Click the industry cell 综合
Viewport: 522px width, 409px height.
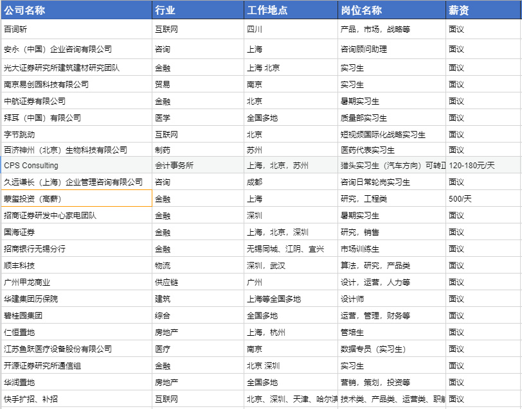click(198, 315)
